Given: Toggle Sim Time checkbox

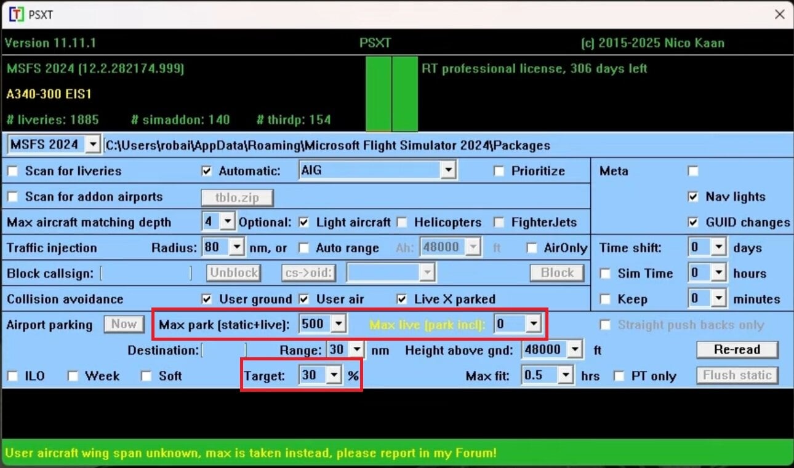Looking at the screenshot, I should pos(606,274).
